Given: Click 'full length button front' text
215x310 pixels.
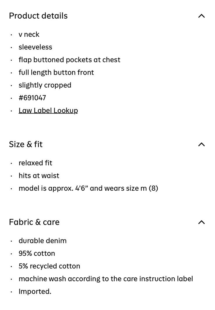Looking at the screenshot, I should (56, 72).
